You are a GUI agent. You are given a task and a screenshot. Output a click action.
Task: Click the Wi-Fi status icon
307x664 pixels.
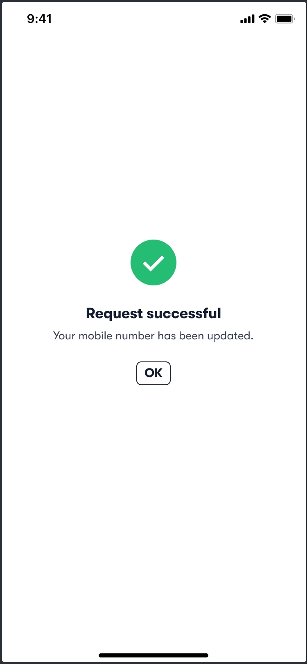[x=265, y=19]
